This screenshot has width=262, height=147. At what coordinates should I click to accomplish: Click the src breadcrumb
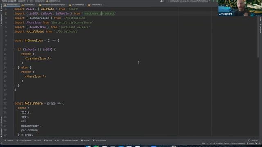(31, 1)
